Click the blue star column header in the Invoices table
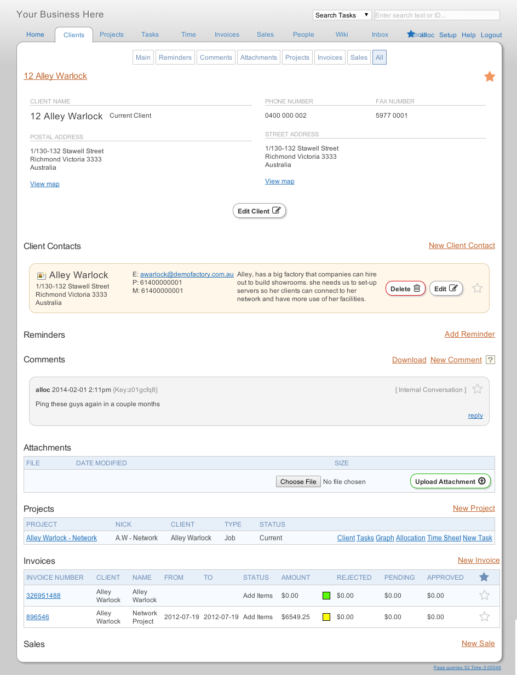 (x=484, y=577)
